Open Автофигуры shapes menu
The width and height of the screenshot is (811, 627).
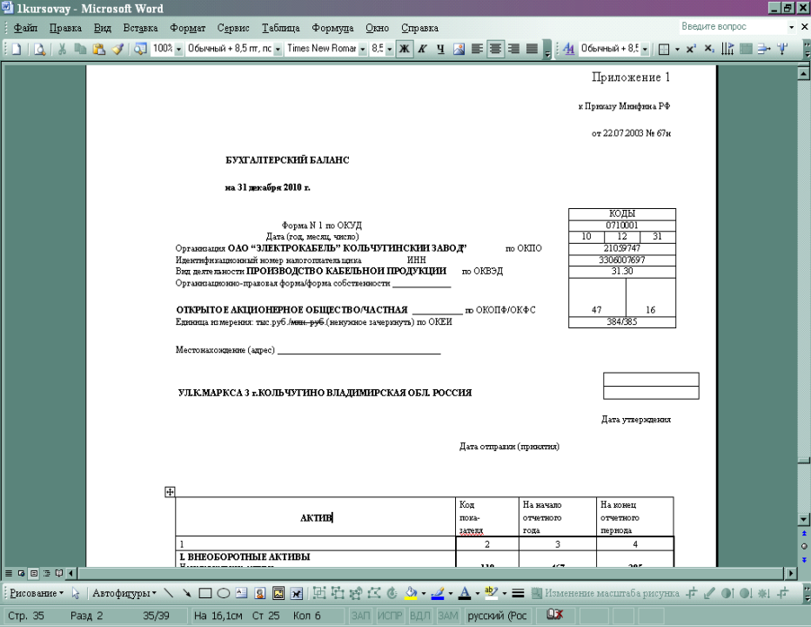pos(124,593)
